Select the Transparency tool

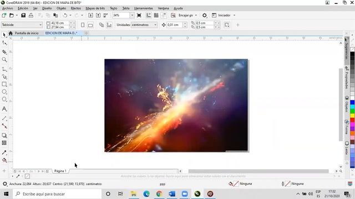click(x=4, y=143)
